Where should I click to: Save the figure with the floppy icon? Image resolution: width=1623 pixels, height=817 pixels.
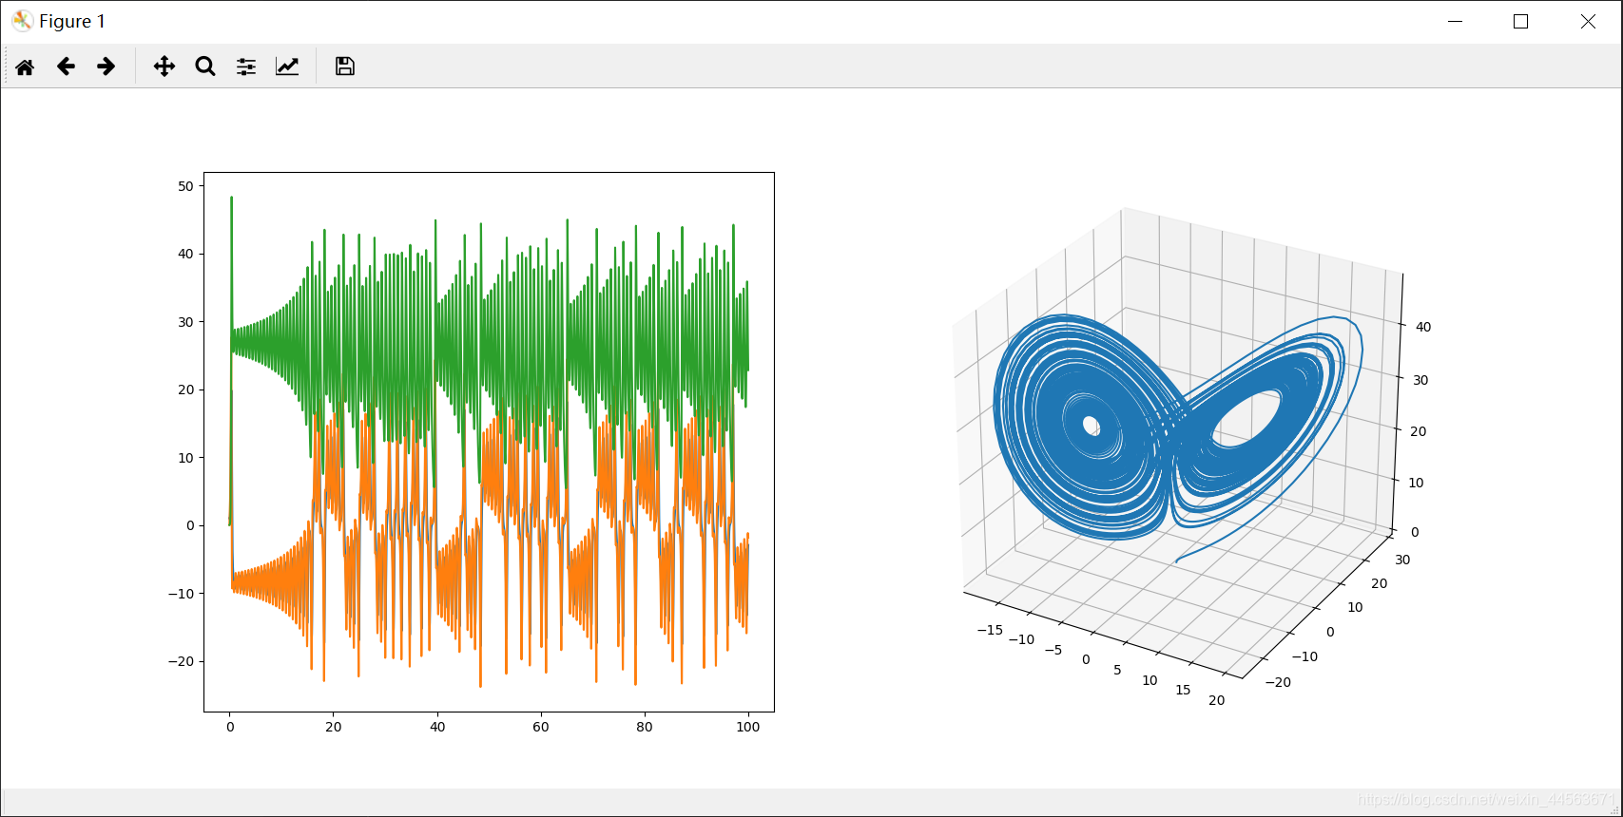click(345, 66)
